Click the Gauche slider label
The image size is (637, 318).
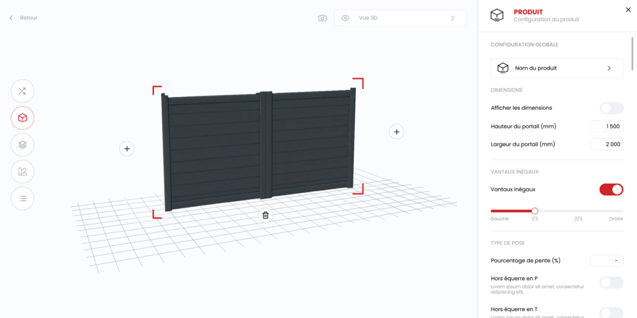(x=500, y=219)
